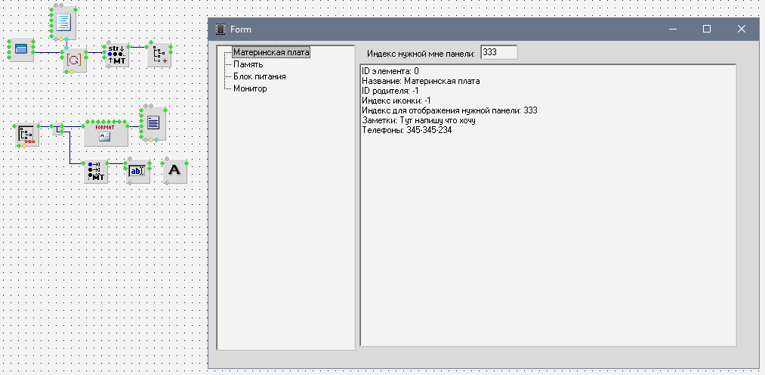Click the tree add-item component
The height and width of the screenshot is (375, 765).
click(x=159, y=54)
